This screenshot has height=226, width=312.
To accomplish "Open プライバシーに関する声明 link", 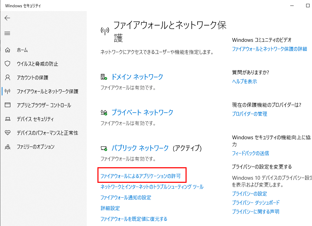I will 256,212.
